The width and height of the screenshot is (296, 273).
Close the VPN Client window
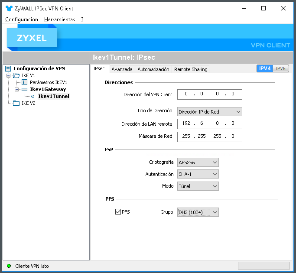click(283, 8)
